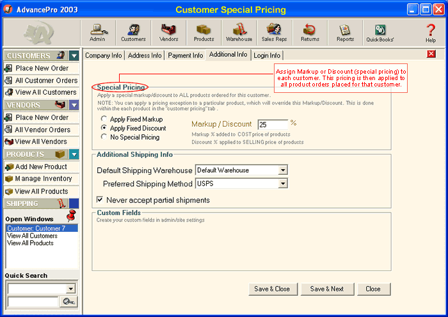This screenshot has height=317, width=448.
Task: Open the Sales Reps toolbar icon
Action: click(x=275, y=33)
